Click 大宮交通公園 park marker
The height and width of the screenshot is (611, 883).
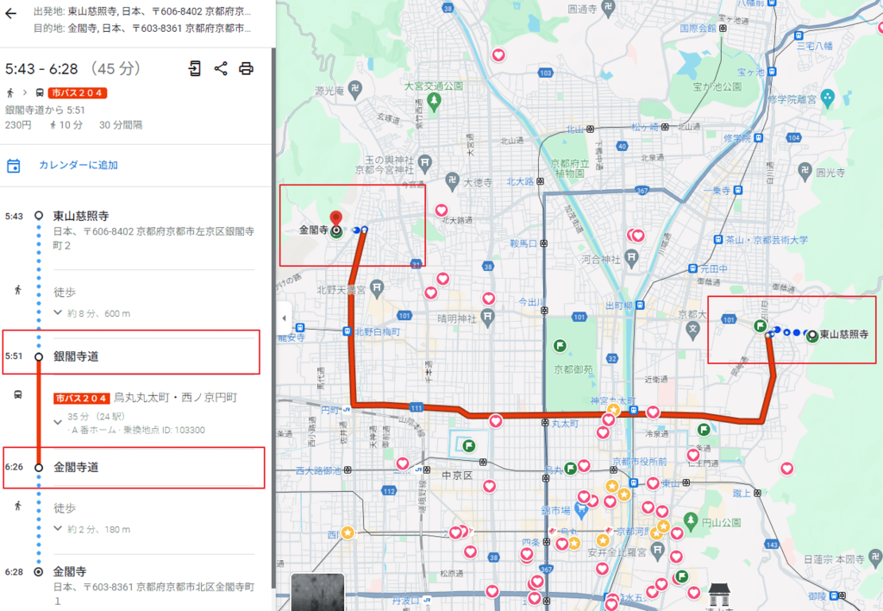coord(433,102)
